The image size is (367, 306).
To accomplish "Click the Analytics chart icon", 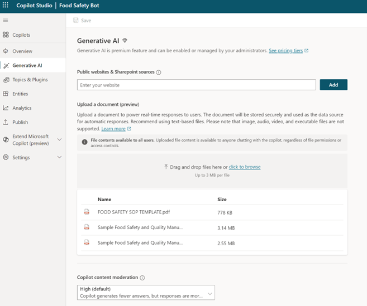I will [6, 108].
